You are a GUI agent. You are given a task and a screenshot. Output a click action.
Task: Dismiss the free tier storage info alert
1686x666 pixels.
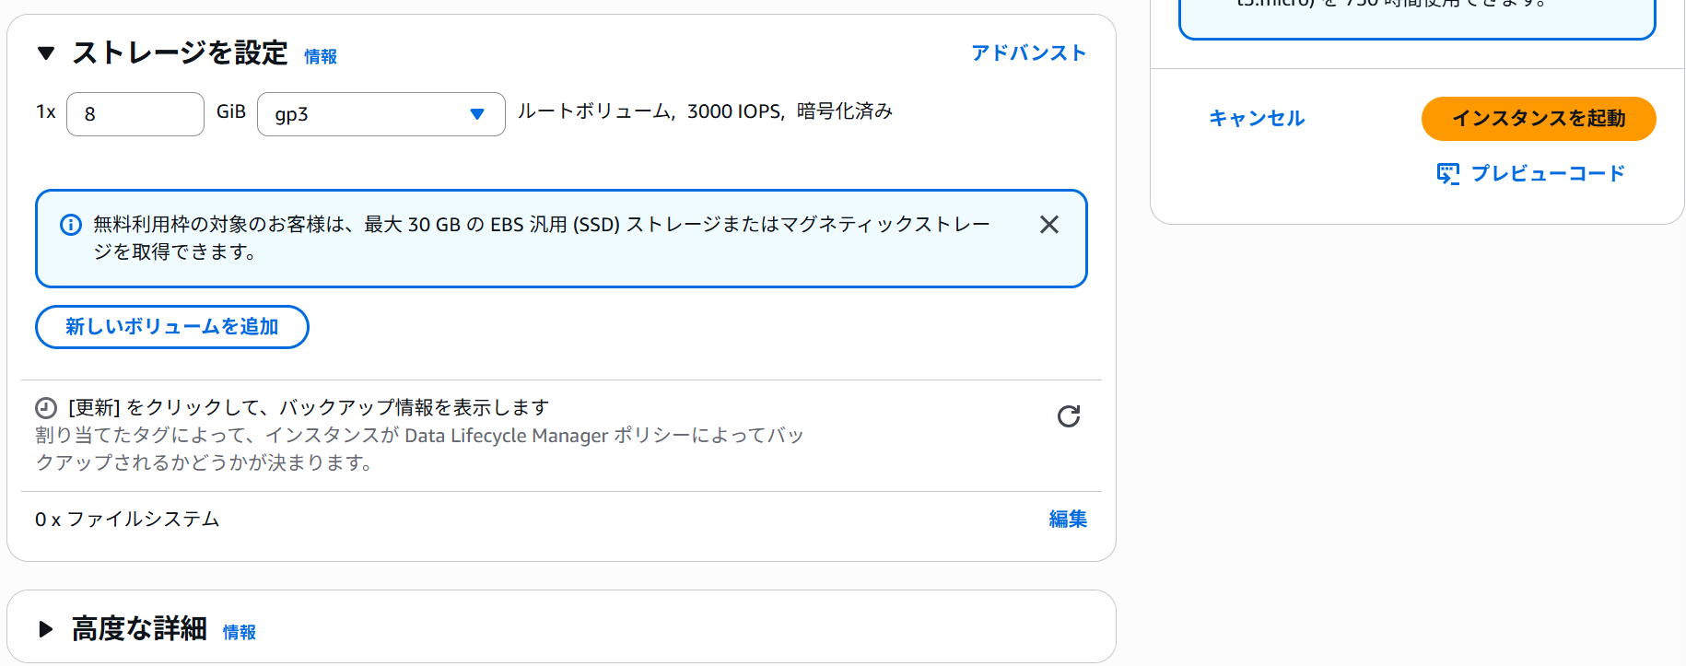(x=1048, y=225)
